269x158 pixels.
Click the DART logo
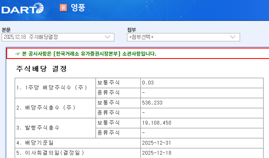point(23,8)
